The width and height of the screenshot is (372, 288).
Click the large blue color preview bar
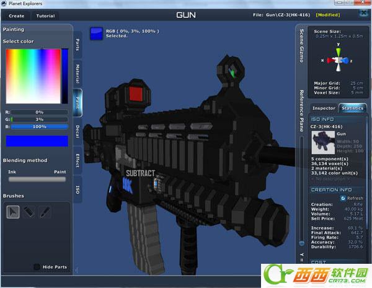[x=37, y=141]
